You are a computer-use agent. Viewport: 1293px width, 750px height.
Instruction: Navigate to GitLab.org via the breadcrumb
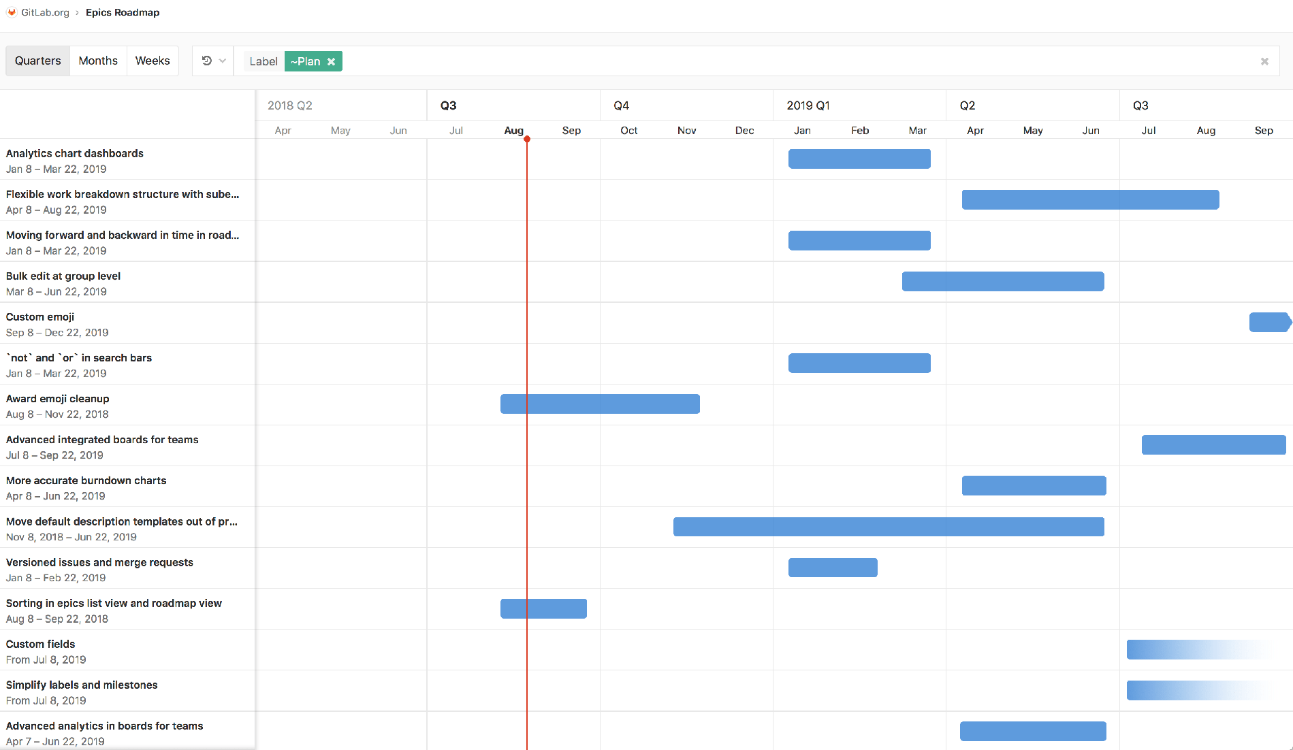point(44,12)
